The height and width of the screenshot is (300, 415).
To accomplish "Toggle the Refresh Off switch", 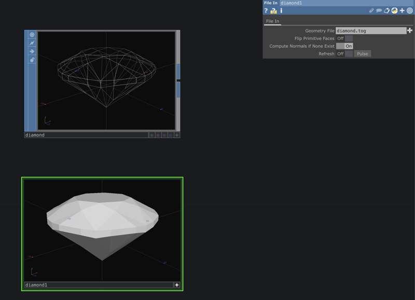I will pos(344,54).
